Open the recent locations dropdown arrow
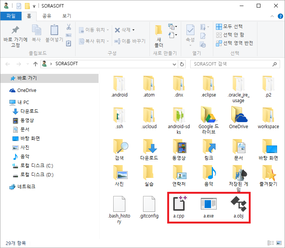 [28, 64]
